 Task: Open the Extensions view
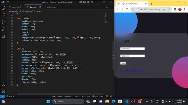coord(4,36)
